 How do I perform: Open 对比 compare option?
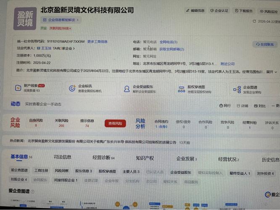[260, 106]
